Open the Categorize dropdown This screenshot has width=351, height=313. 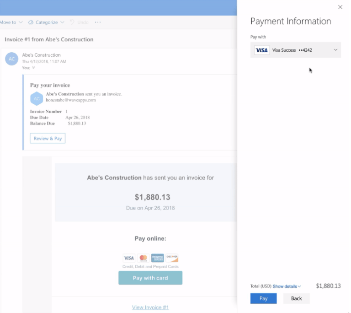(46, 22)
